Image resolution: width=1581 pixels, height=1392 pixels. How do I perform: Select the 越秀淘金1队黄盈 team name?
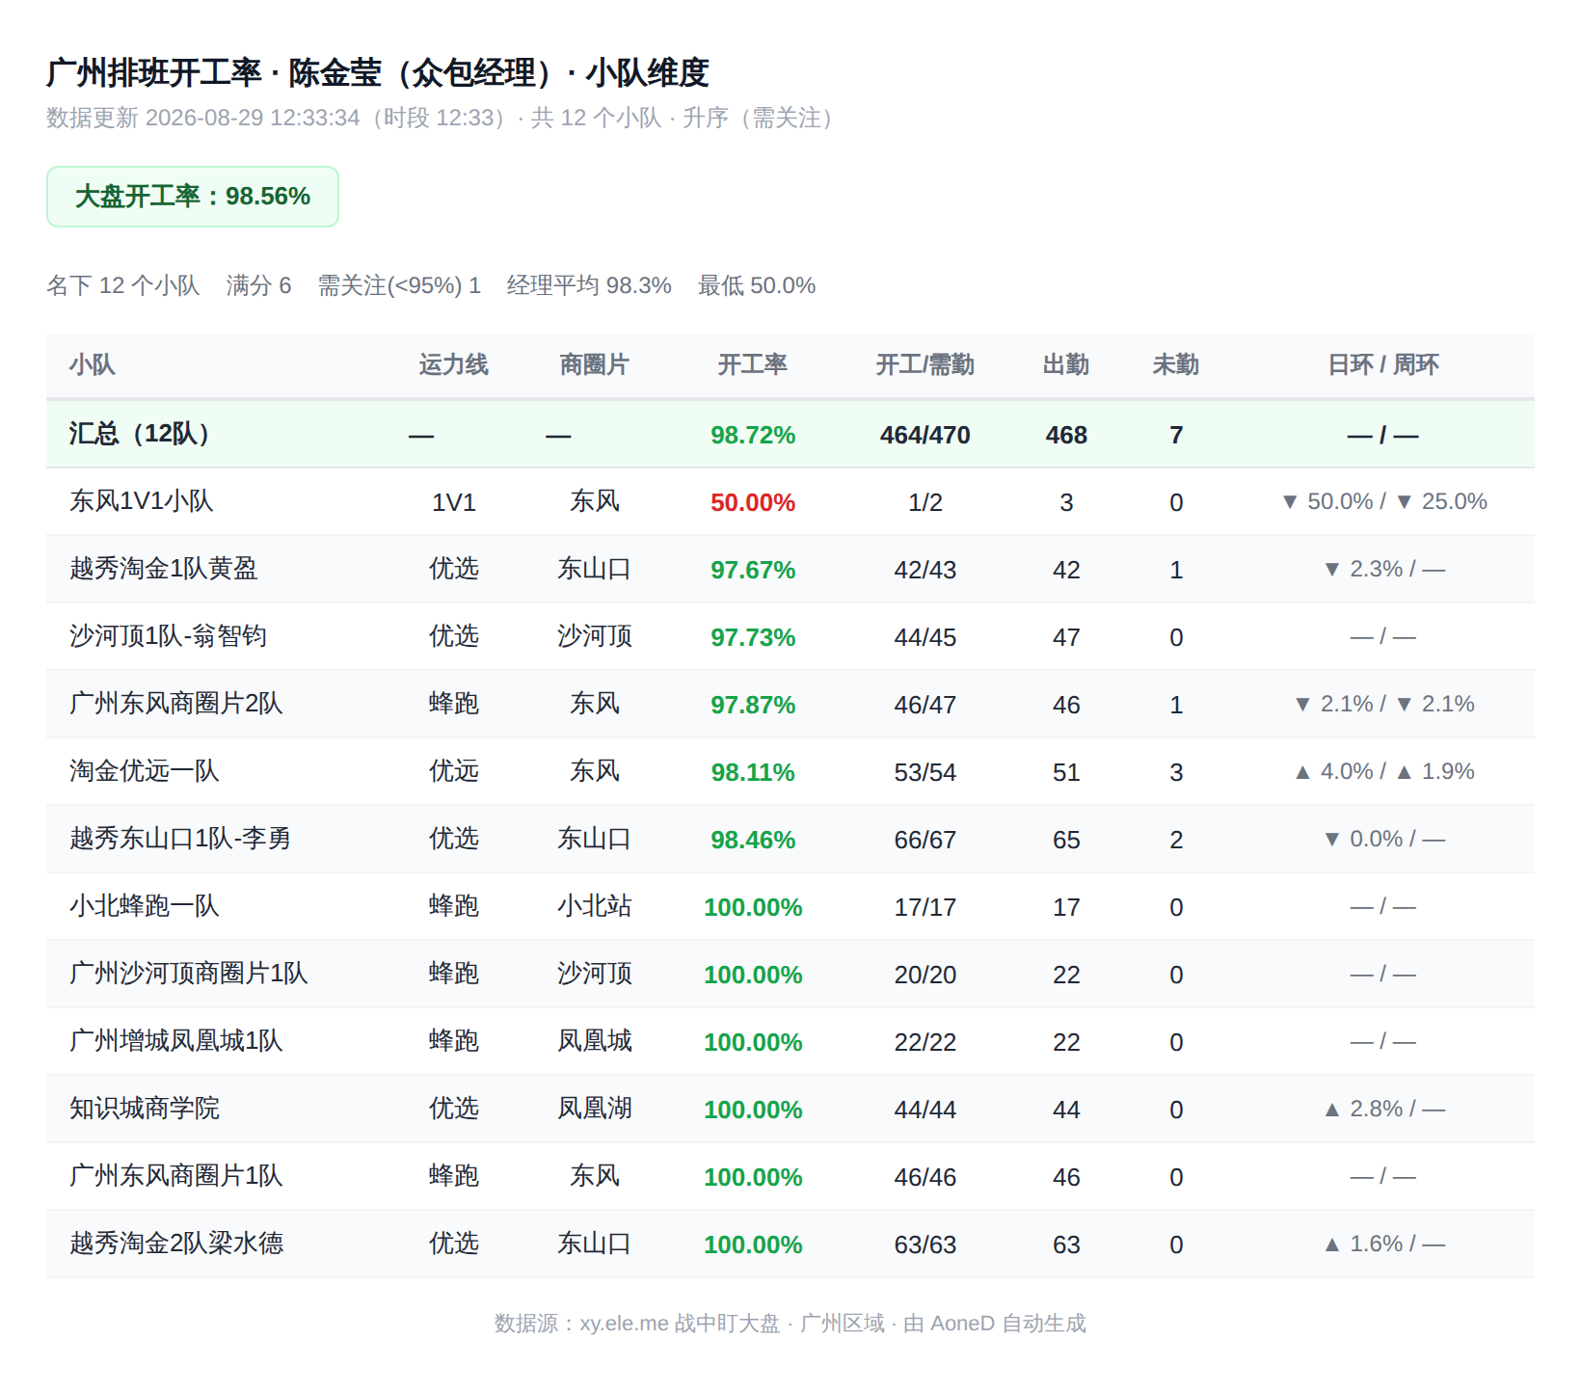tap(164, 569)
